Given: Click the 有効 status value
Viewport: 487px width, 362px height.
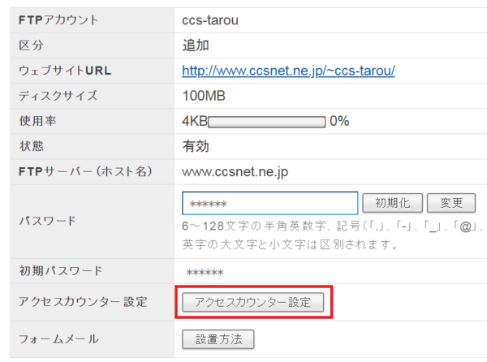Looking at the screenshot, I should [196, 147].
